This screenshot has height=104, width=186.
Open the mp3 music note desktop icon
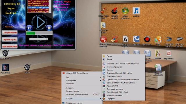[x=136, y=11]
